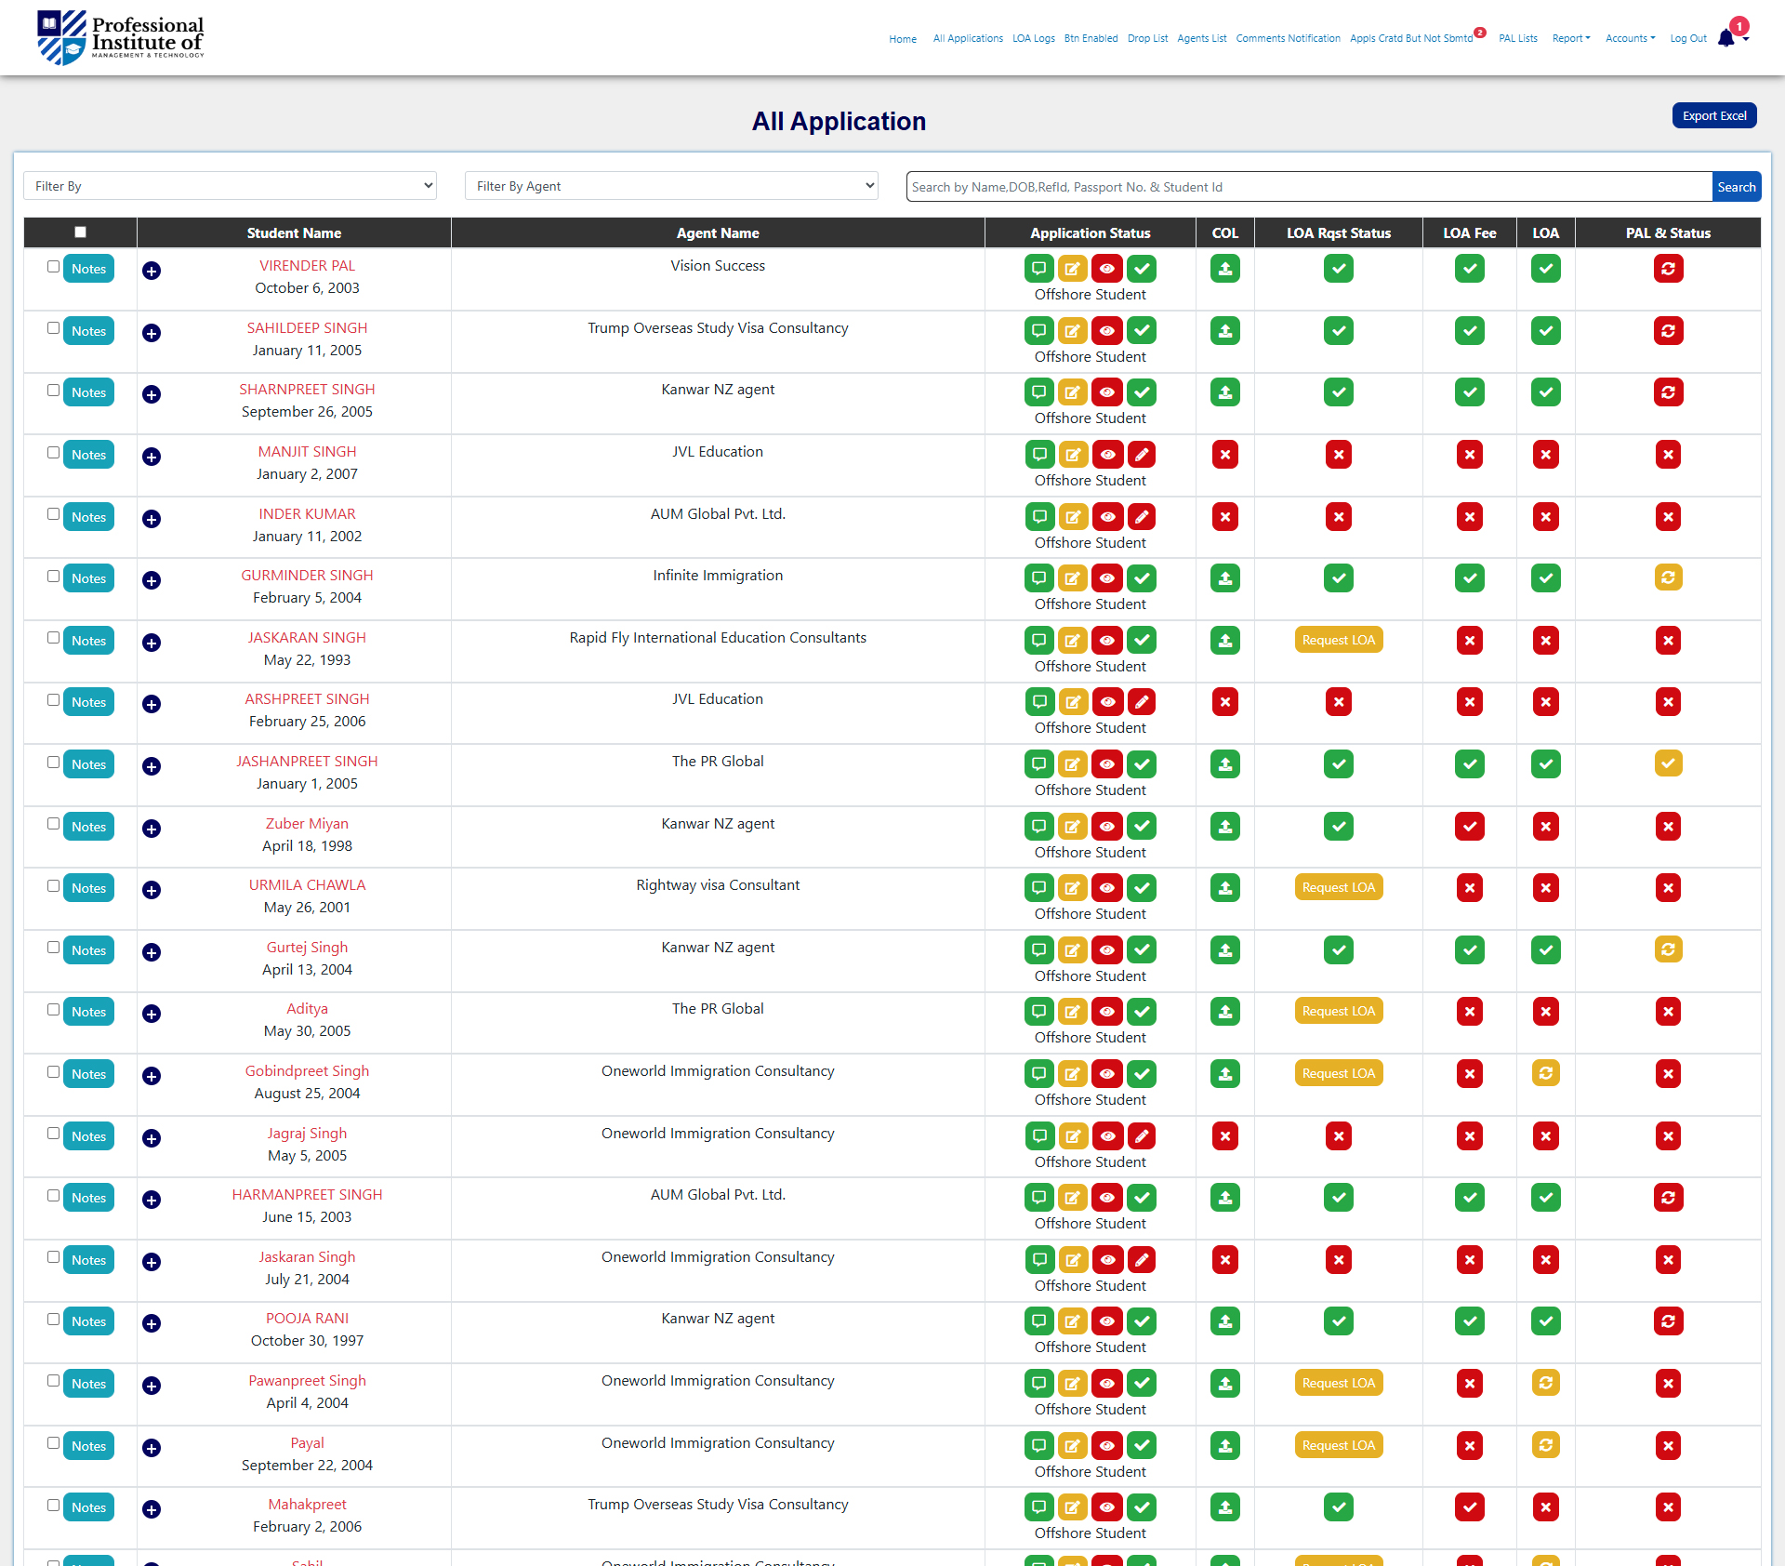Click Request LOA for Aditya
The image size is (1785, 1566).
pos(1338,1011)
